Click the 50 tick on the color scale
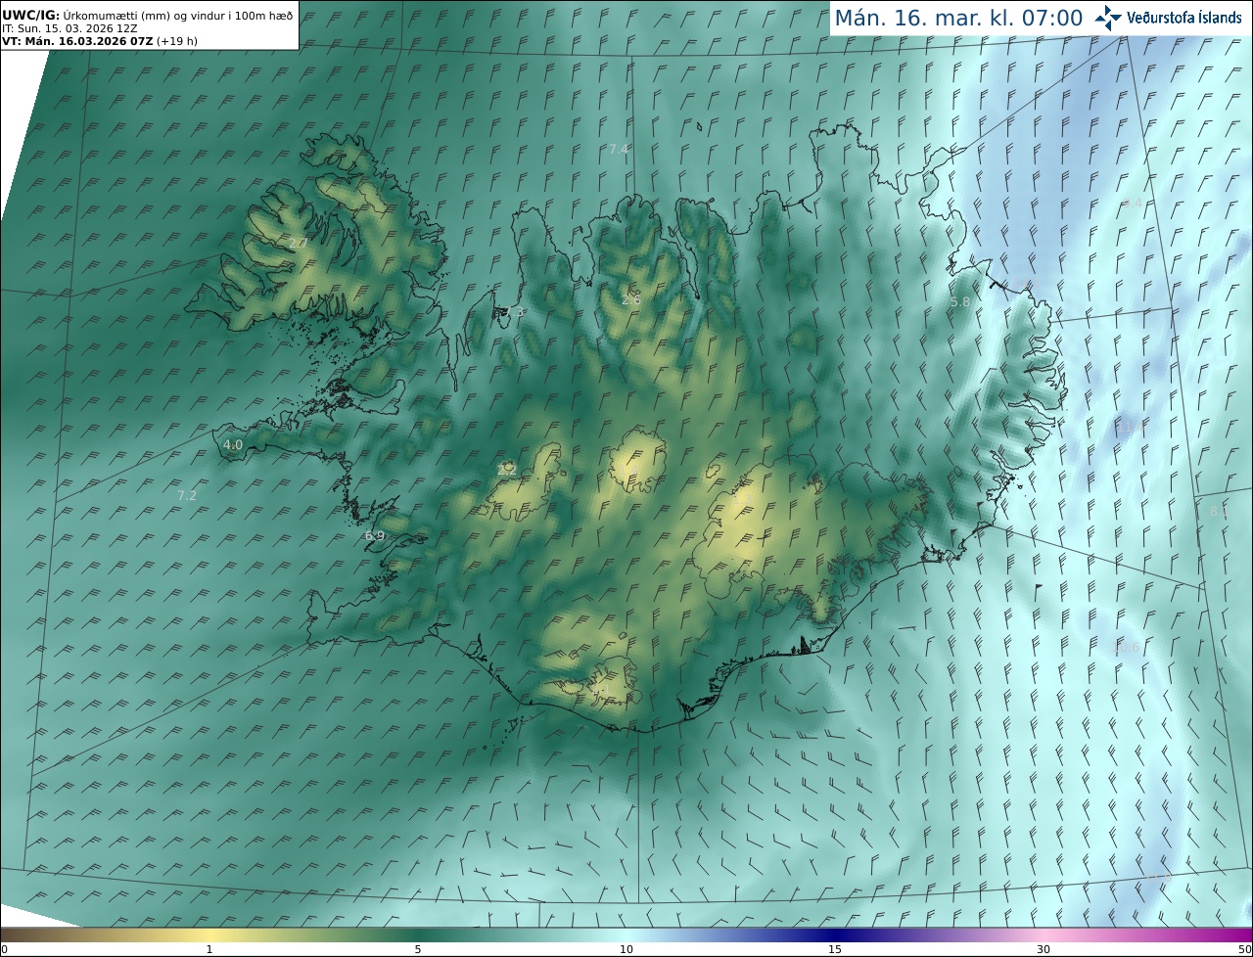1253x957 pixels. [1244, 949]
